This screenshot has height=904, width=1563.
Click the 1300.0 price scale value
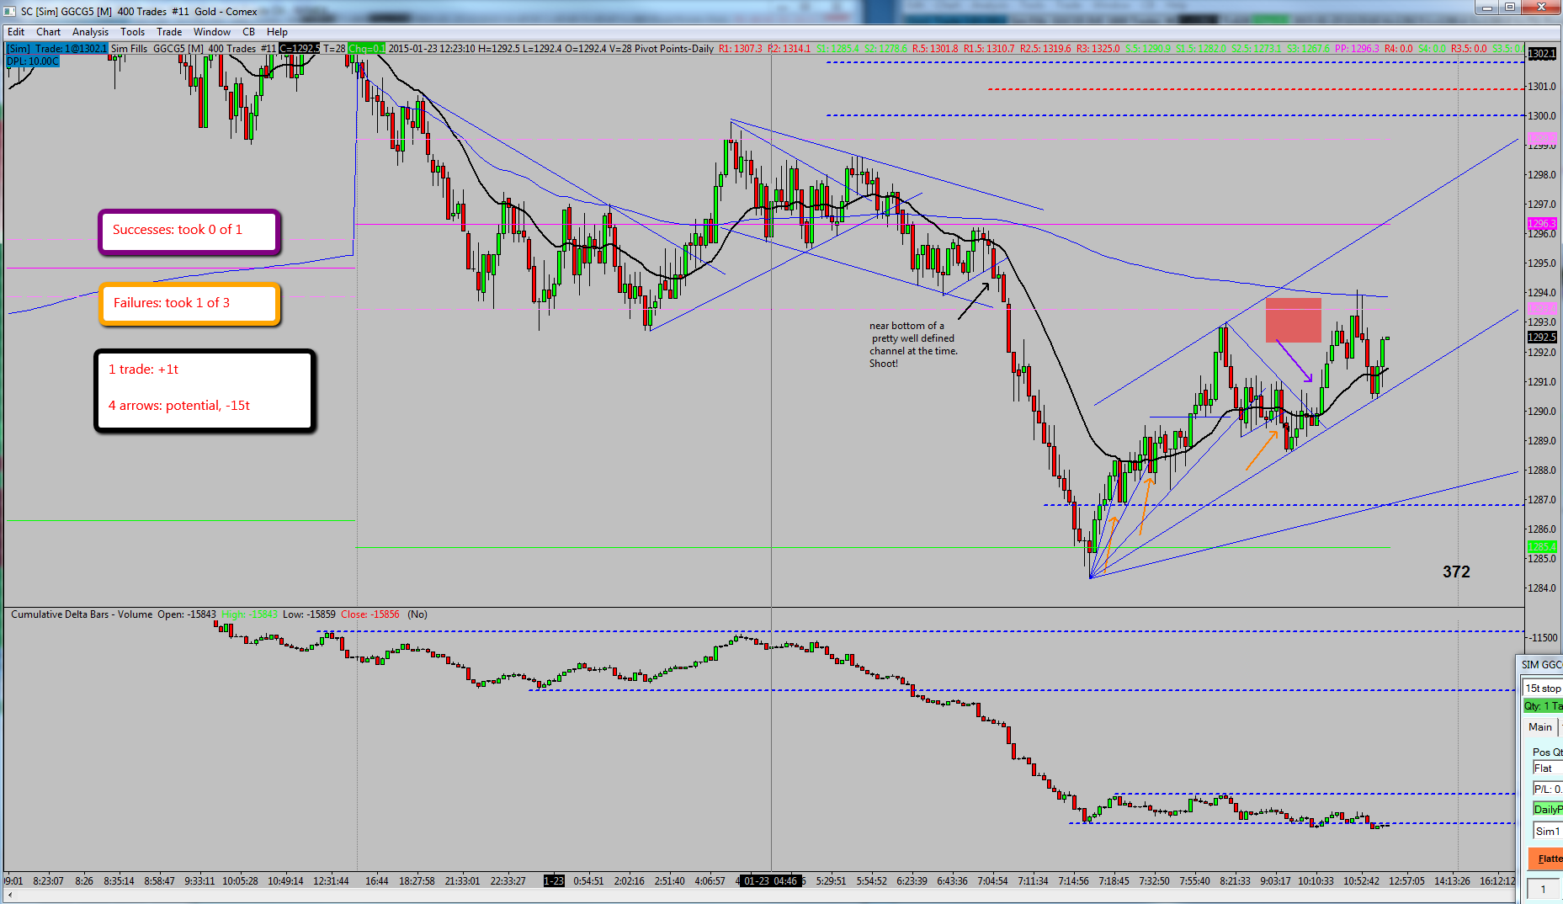tap(1542, 116)
